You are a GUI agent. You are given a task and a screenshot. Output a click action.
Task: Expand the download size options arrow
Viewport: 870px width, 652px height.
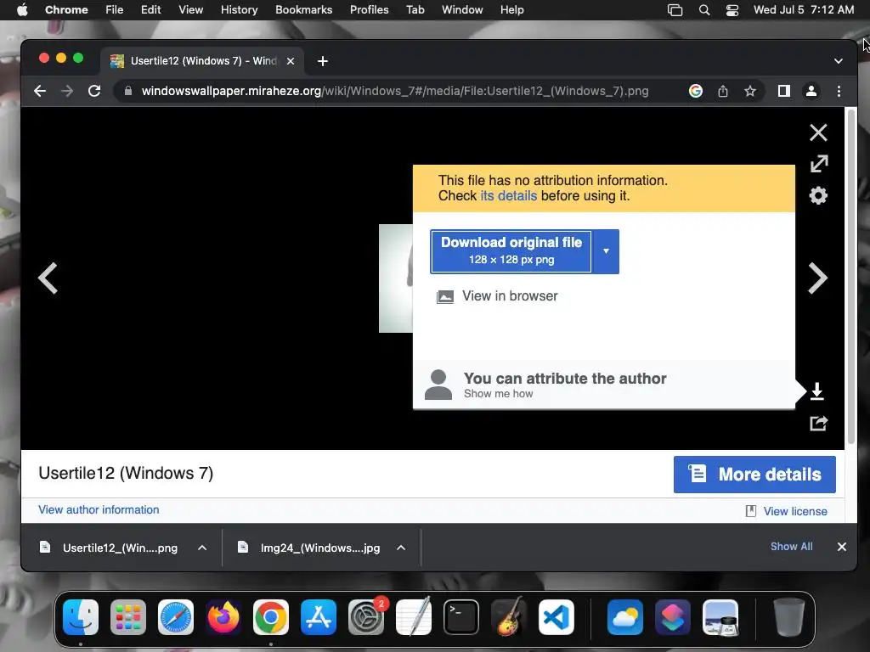[606, 251]
